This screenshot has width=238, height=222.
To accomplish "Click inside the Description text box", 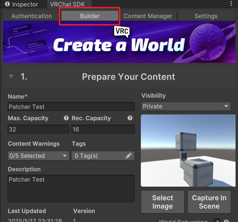I will click(x=71, y=189).
